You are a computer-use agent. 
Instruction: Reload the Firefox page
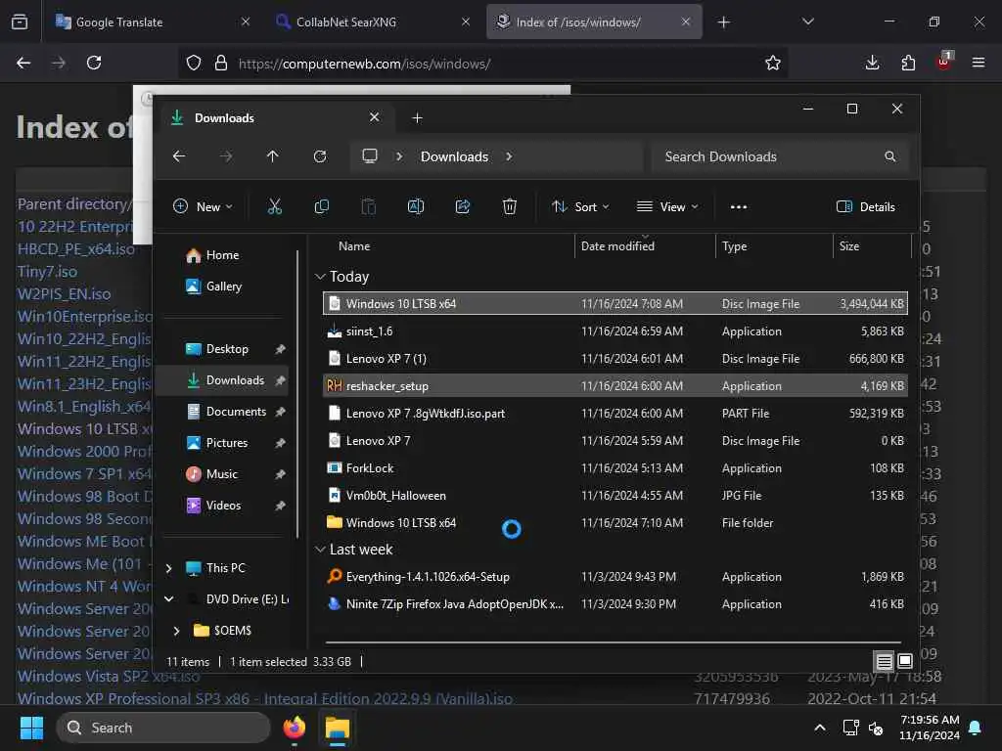coord(94,63)
